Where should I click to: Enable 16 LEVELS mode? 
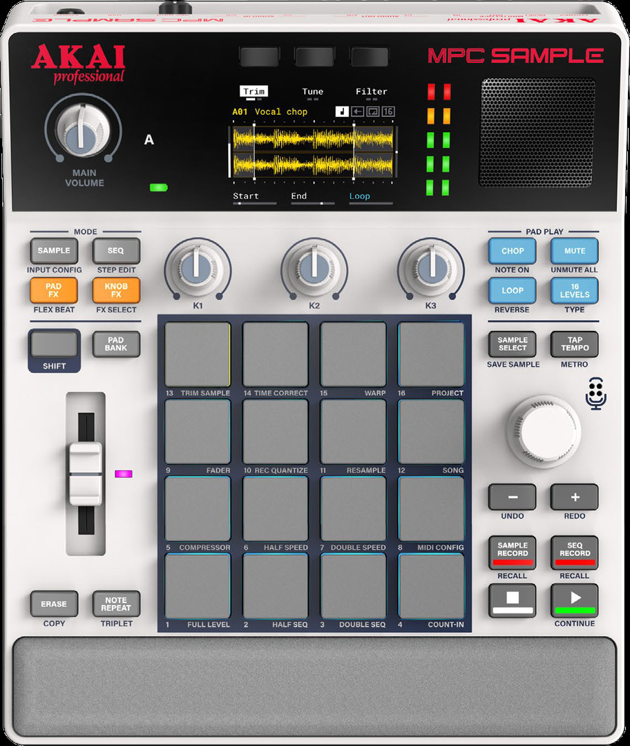[x=574, y=291]
